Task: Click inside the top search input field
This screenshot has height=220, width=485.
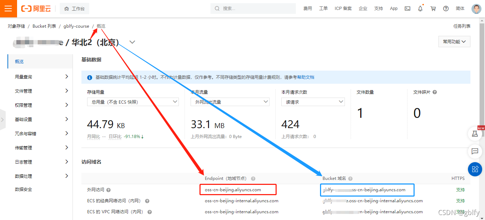Action: pos(253,8)
